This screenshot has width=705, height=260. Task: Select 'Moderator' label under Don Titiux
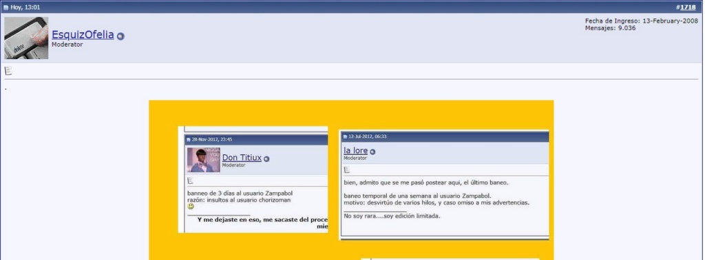pyautogui.click(x=234, y=165)
